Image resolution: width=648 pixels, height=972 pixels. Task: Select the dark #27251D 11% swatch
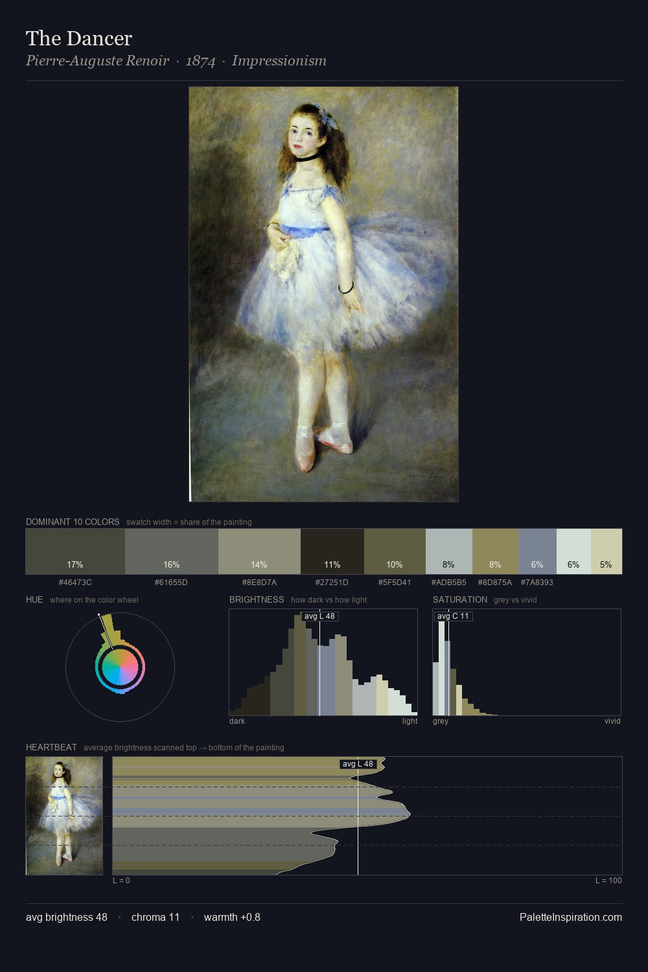pyautogui.click(x=332, y=551)
